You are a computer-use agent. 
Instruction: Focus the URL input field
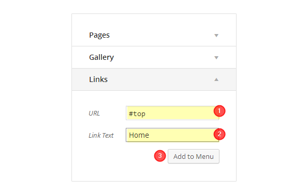(172, 113)
